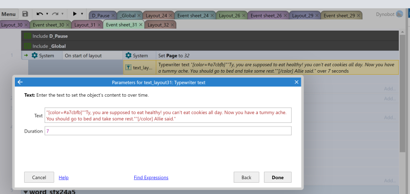This screenshot has height=194, width=410.
Task: Go back with dialog arrow icon
Action: coord(20,82)
